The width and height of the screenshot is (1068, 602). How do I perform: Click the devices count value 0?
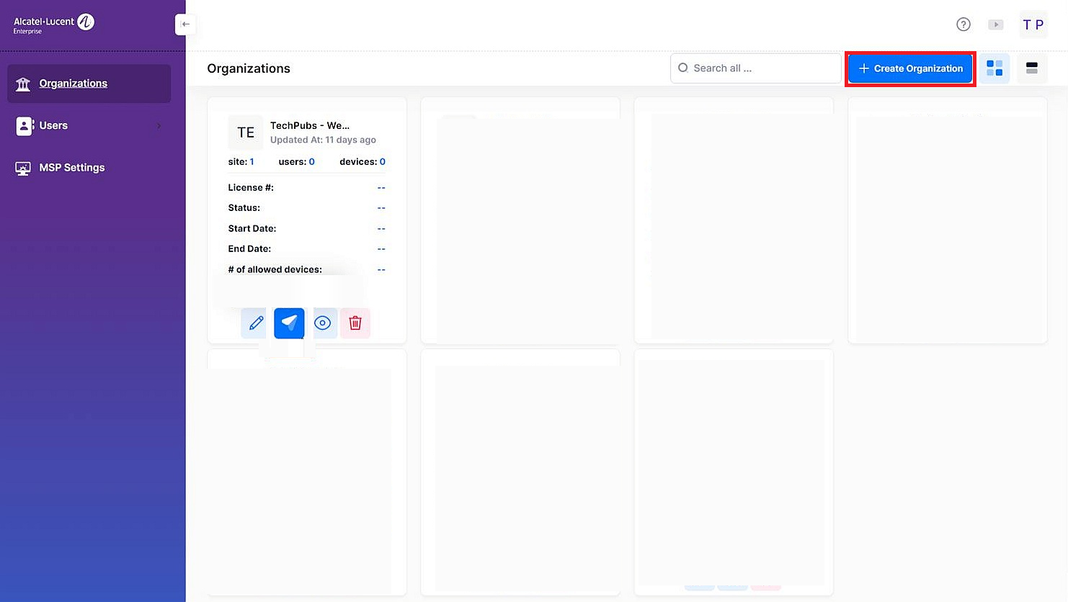(383, 162)
